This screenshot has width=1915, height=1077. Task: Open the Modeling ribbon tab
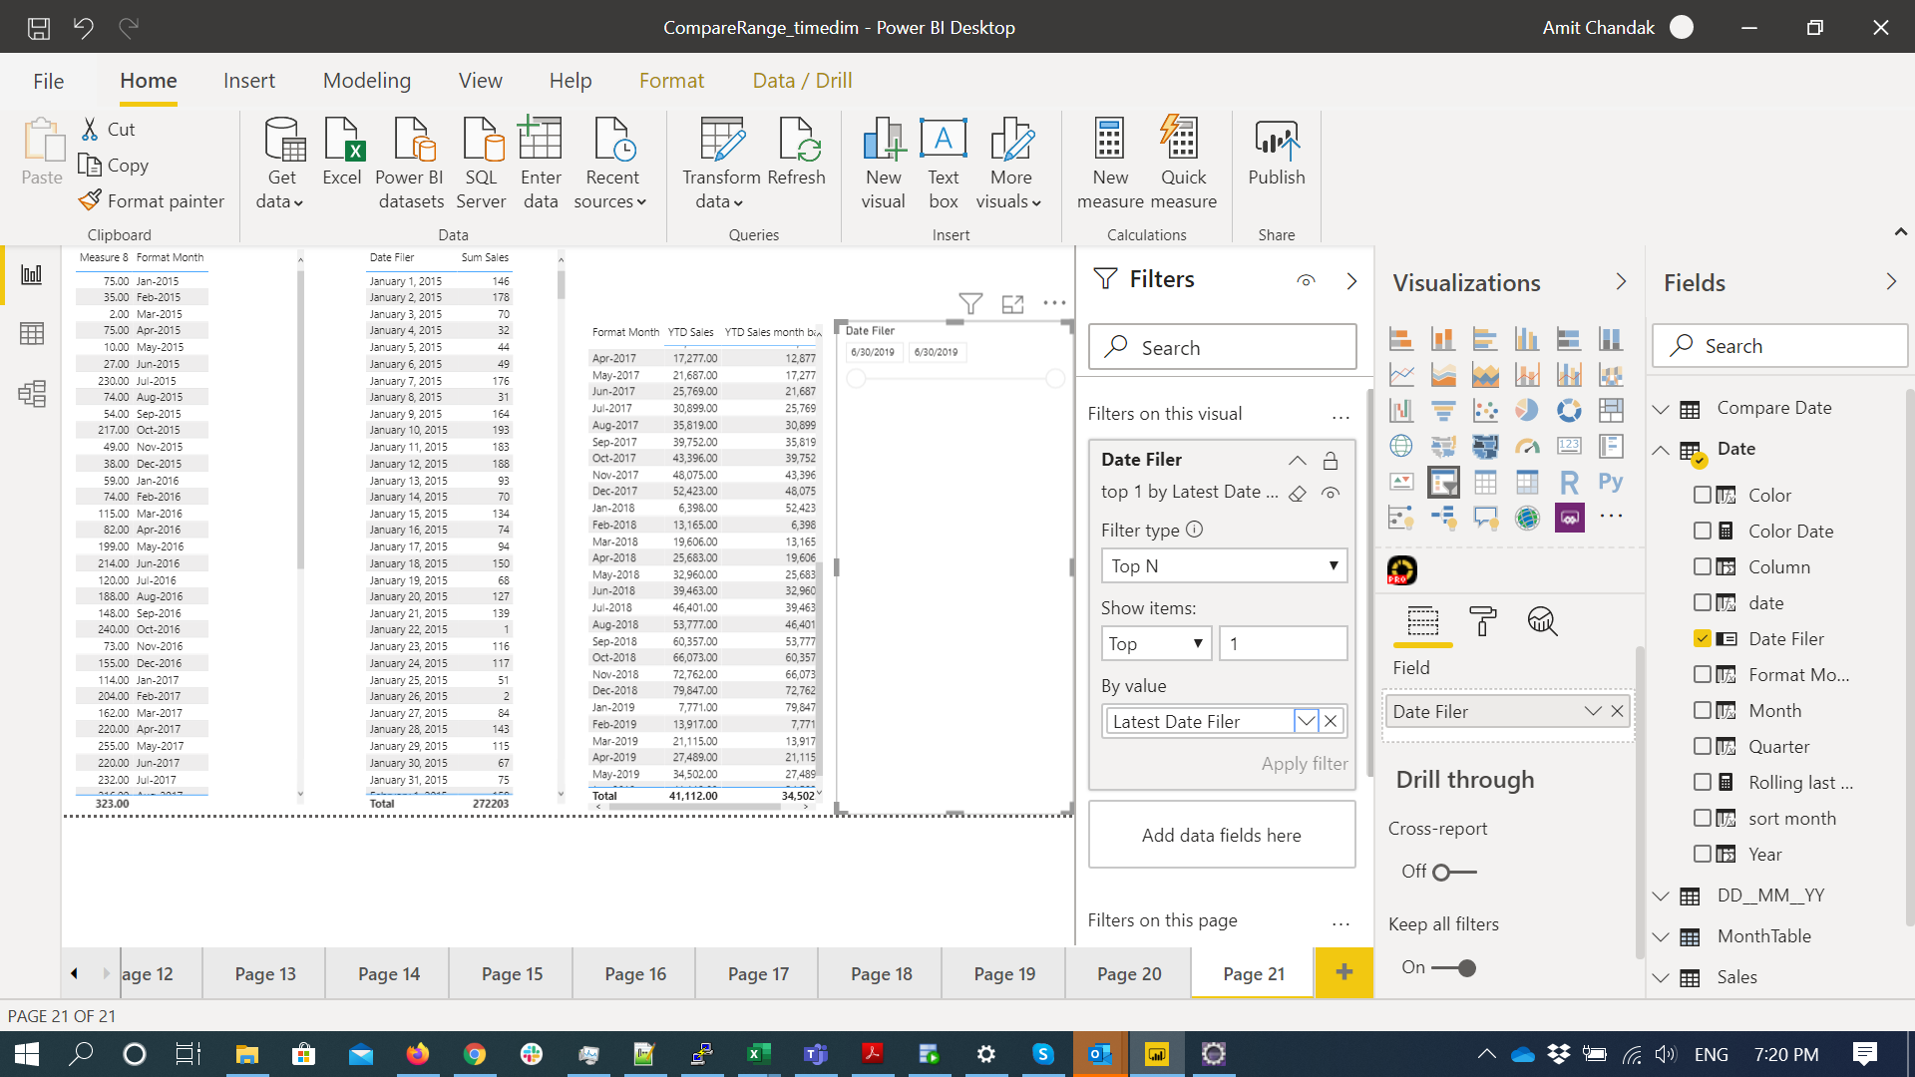(367, 81)
